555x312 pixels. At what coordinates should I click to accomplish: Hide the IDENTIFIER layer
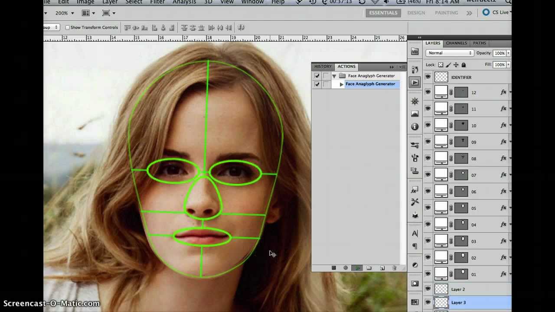[x=428, y=77]
